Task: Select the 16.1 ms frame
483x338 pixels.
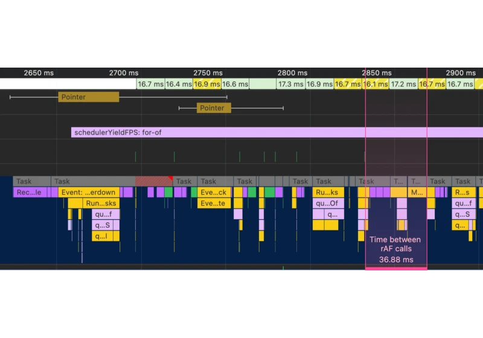Action: (376, 84)
